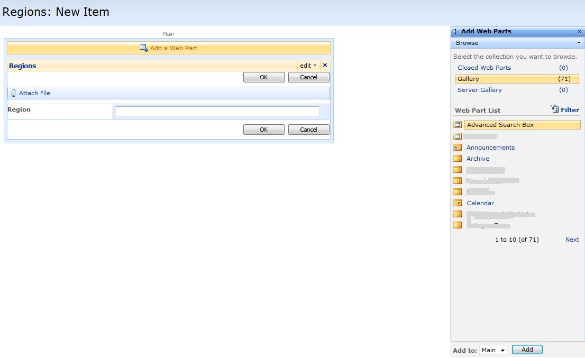Click the Advanced Search Box web part icon
The height and width of the screenshot is (358, 585).
[x=457, y=124]
